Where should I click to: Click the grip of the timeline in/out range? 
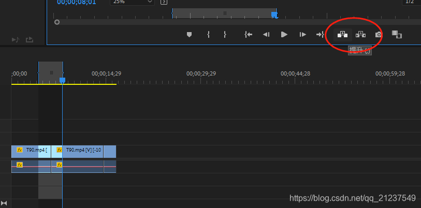51,73
